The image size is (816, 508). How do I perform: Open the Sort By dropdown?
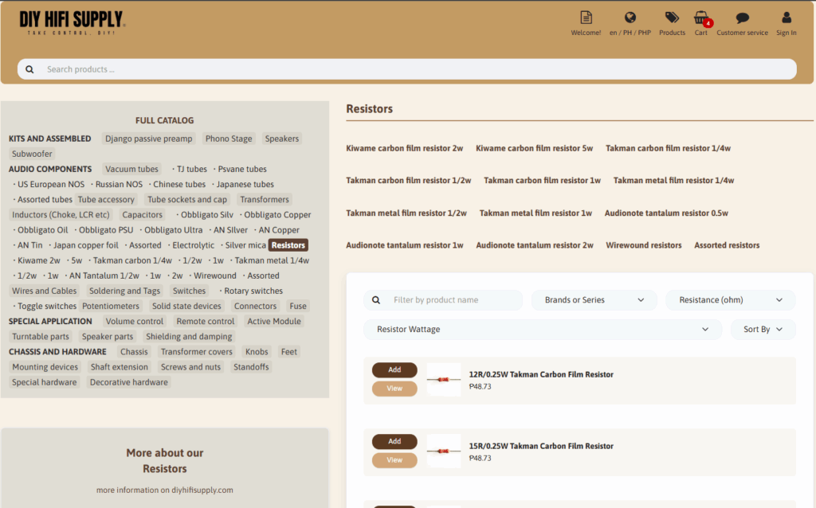pyautogui.click(x=763, y=329)
